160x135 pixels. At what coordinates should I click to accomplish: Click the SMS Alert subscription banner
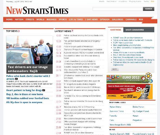coord(130,92)
